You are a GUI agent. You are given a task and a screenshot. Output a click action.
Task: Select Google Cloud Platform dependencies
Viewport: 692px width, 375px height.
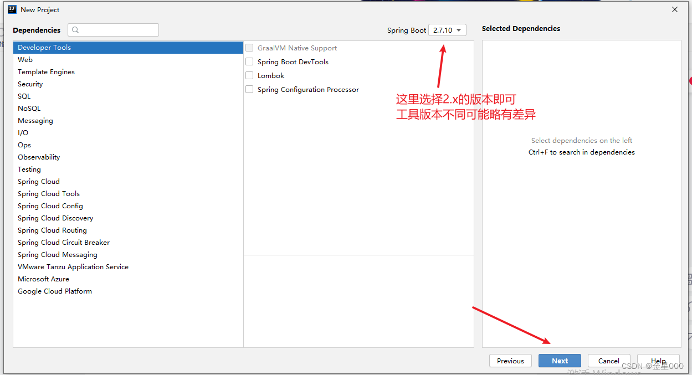(x=54, y=291)
